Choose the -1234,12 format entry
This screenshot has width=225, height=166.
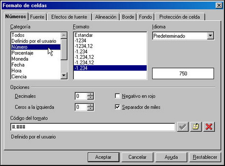pos(110,46)
